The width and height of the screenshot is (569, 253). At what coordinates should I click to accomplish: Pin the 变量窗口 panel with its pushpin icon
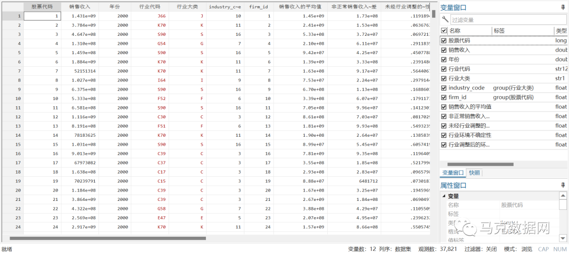pyautogui.click(x=563, y=7)
